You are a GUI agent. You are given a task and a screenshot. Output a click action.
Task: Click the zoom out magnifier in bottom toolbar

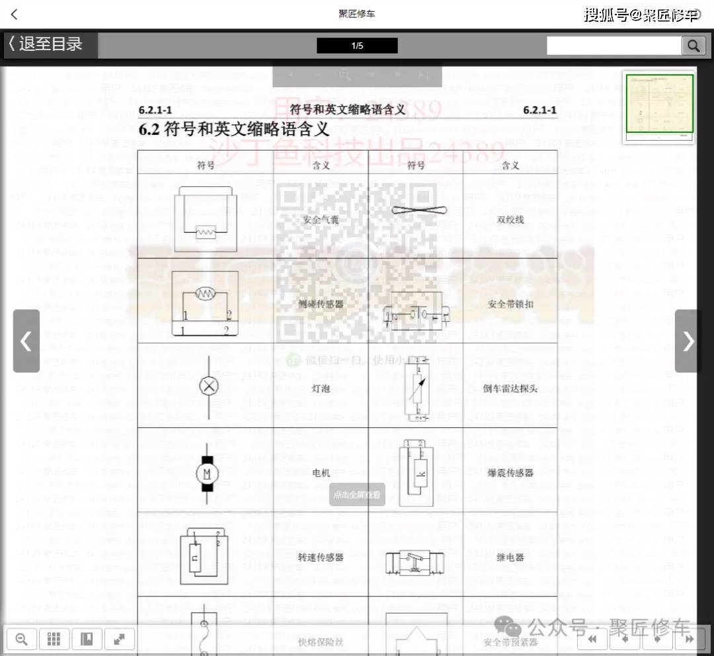pyautogui.click(x=22, y=639)
